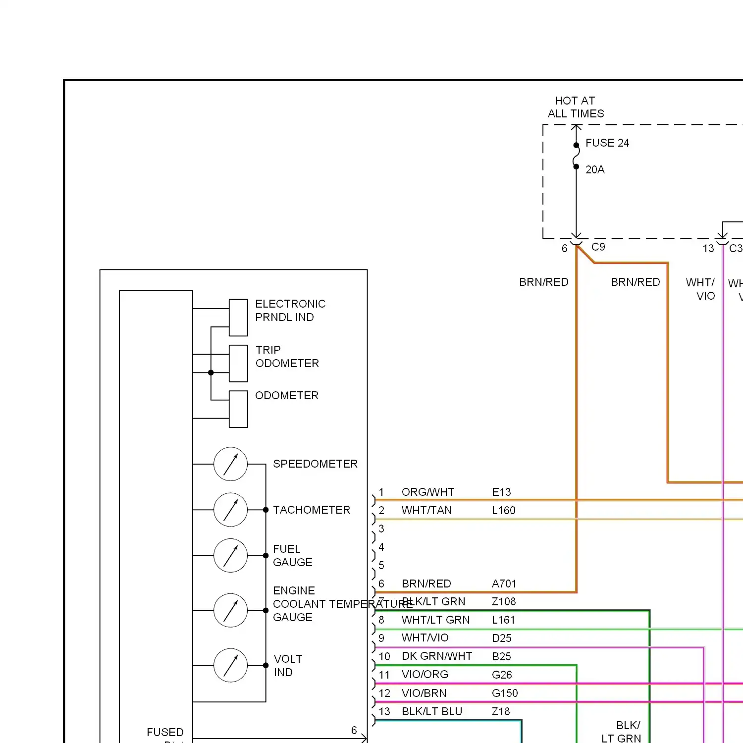Click the odometer box symbol
This screenshot has width=743, height=743.
(238, 409)
